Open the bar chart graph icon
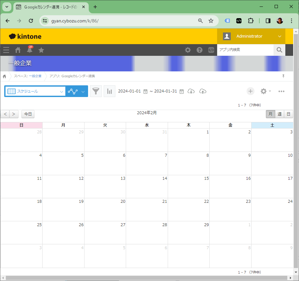The width and height of the screenshot is (299, 281). click(110, 92)
